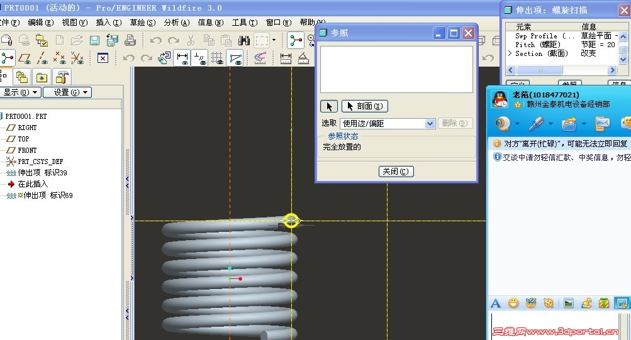Click the distance measure ruler icon
The height and width of the screenshot is (340, 631).
(286, 58)
